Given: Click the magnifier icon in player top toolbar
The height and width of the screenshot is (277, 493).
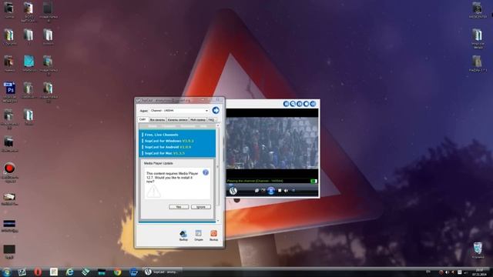Looking at the screenshot, I should pyautogui.click(x=293, y=104).
